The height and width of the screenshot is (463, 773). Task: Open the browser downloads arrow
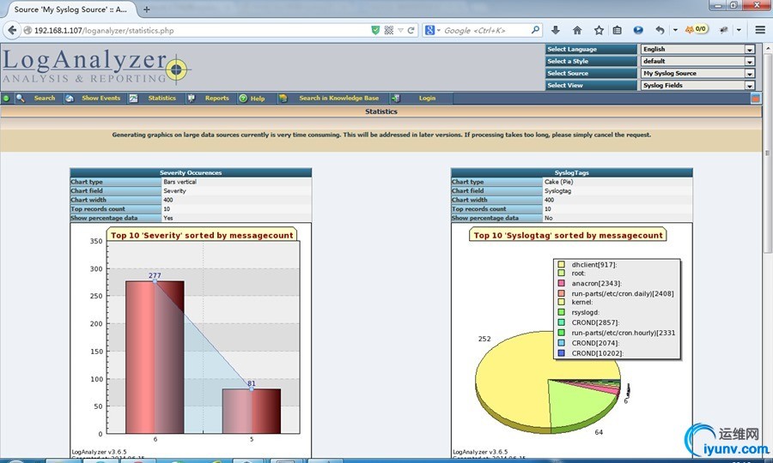point(556,30)
